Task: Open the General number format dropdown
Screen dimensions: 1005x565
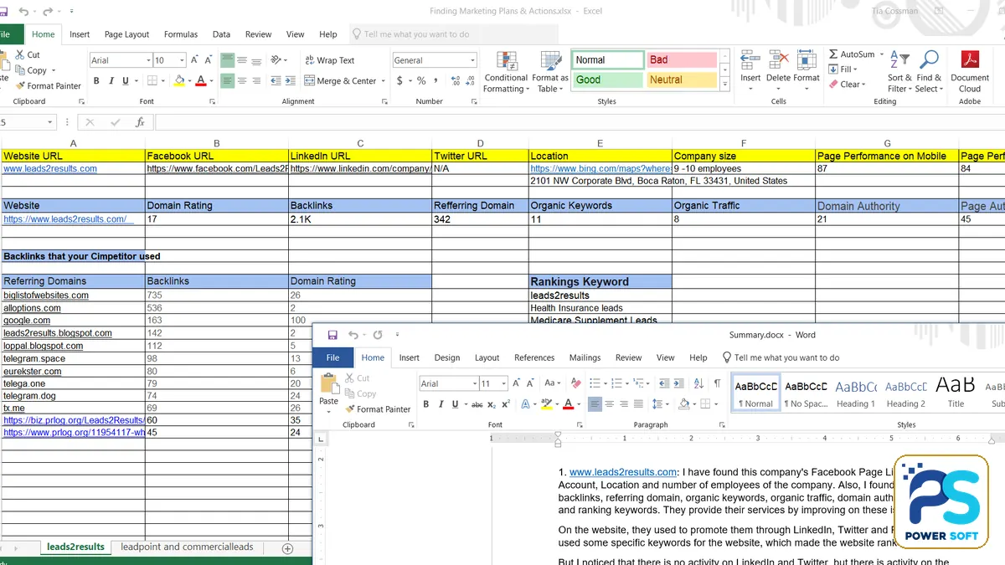Action: 472,60
